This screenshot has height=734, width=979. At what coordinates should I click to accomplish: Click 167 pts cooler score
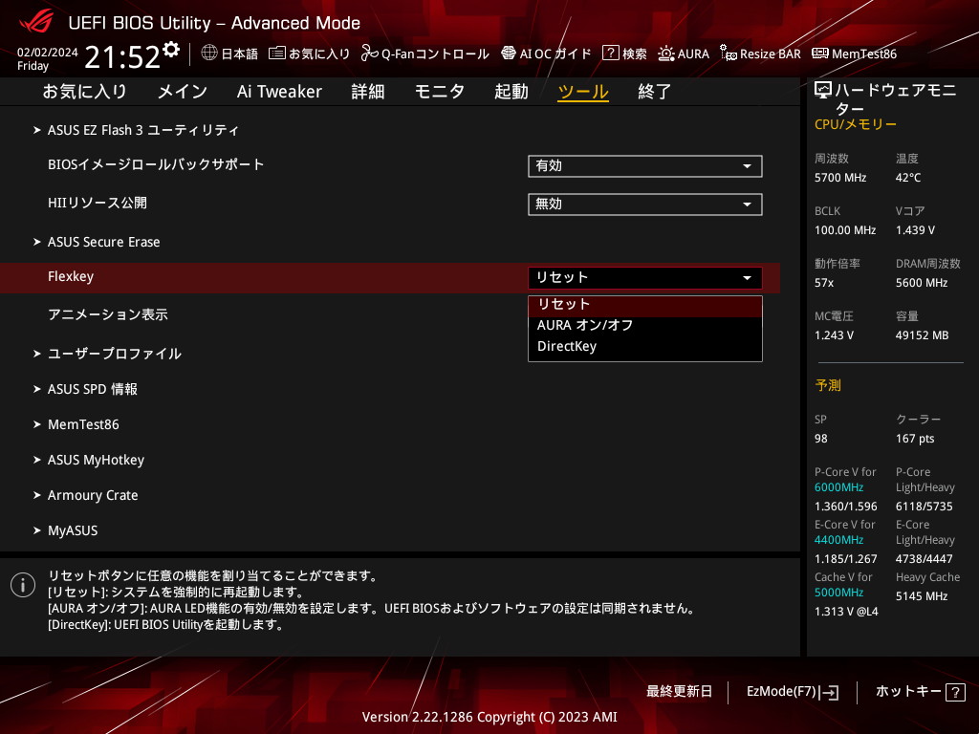tap(915, 439)
